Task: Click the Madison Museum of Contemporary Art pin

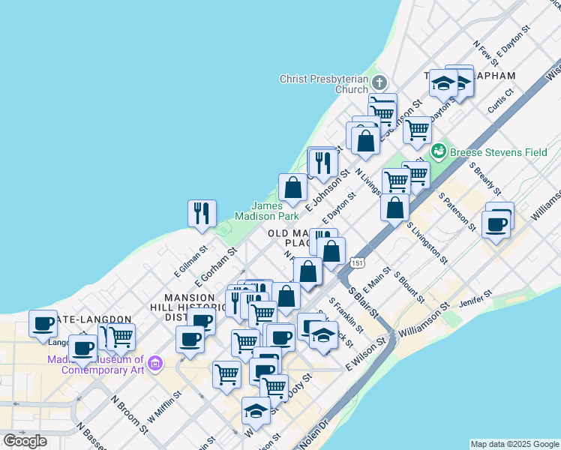Action: click(156, 364)
